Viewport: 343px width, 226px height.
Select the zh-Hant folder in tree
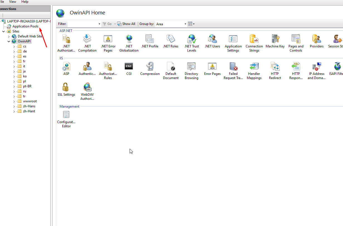tap(29, 111)
